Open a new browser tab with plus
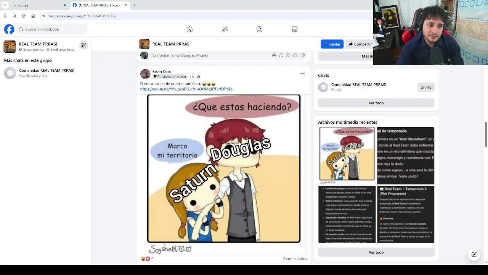488x275 pixels. pos(135,5)
